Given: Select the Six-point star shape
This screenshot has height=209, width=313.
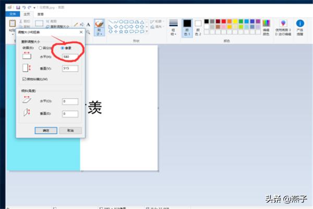Looking at the screenshot, I should coord(126,31).
